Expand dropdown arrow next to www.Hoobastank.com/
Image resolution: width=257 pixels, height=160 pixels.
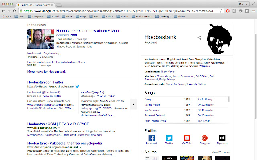click(x=59, y=128)
